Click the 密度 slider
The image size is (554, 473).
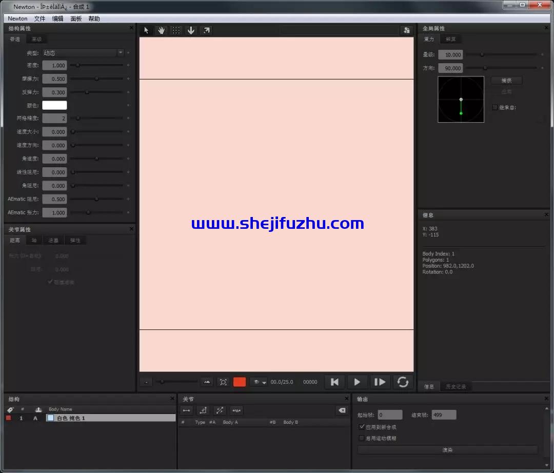click(x=96, y=65)
